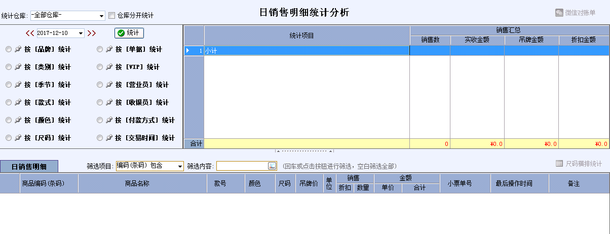The height and width of the screenshot is (234, 610).
Task: Select 按[营业员]统计 radio option
Action: 100,85
